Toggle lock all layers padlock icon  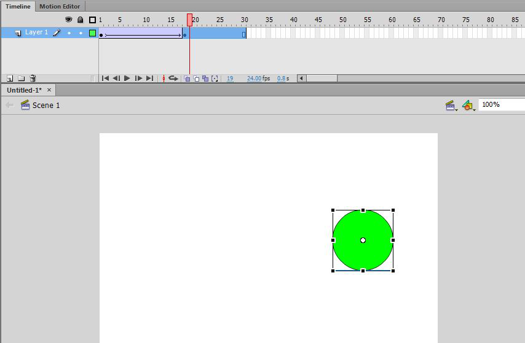point(81,20)
